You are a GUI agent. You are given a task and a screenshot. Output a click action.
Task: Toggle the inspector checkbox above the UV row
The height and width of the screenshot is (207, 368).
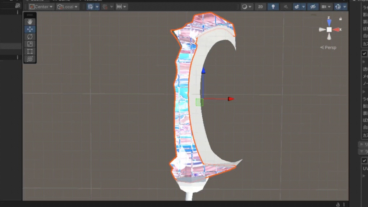pos(364,161)
